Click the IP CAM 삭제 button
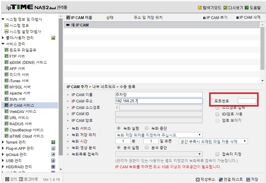266x183 pixels. (x=248, y=18)
